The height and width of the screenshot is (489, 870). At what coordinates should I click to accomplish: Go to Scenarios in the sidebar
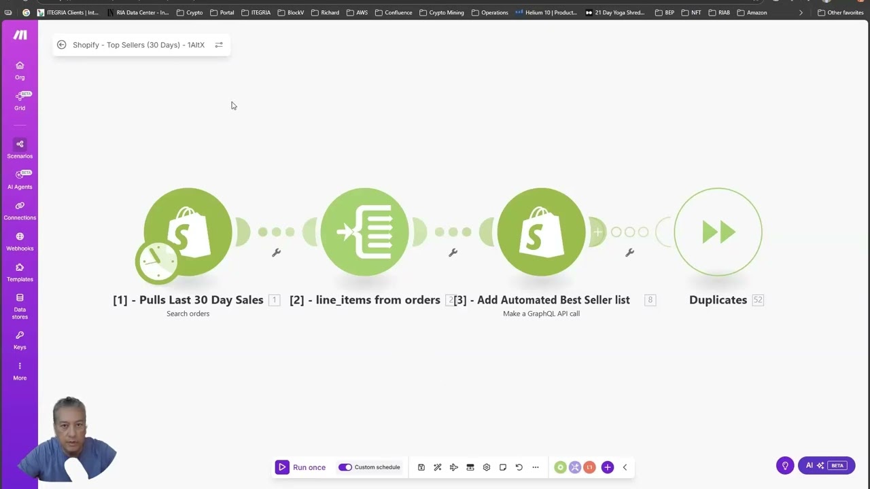click(20, 149)
